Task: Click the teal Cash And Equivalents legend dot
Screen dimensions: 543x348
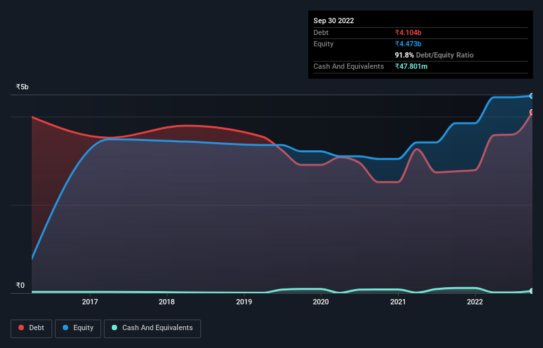Action: (114, 327)
